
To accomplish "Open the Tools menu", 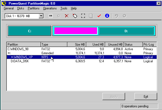I will click(64, 8).
